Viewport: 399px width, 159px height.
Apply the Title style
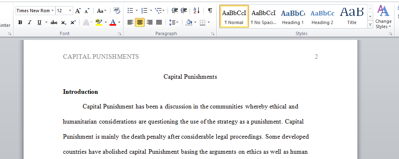pyautogui.click(x=352, y=16)
